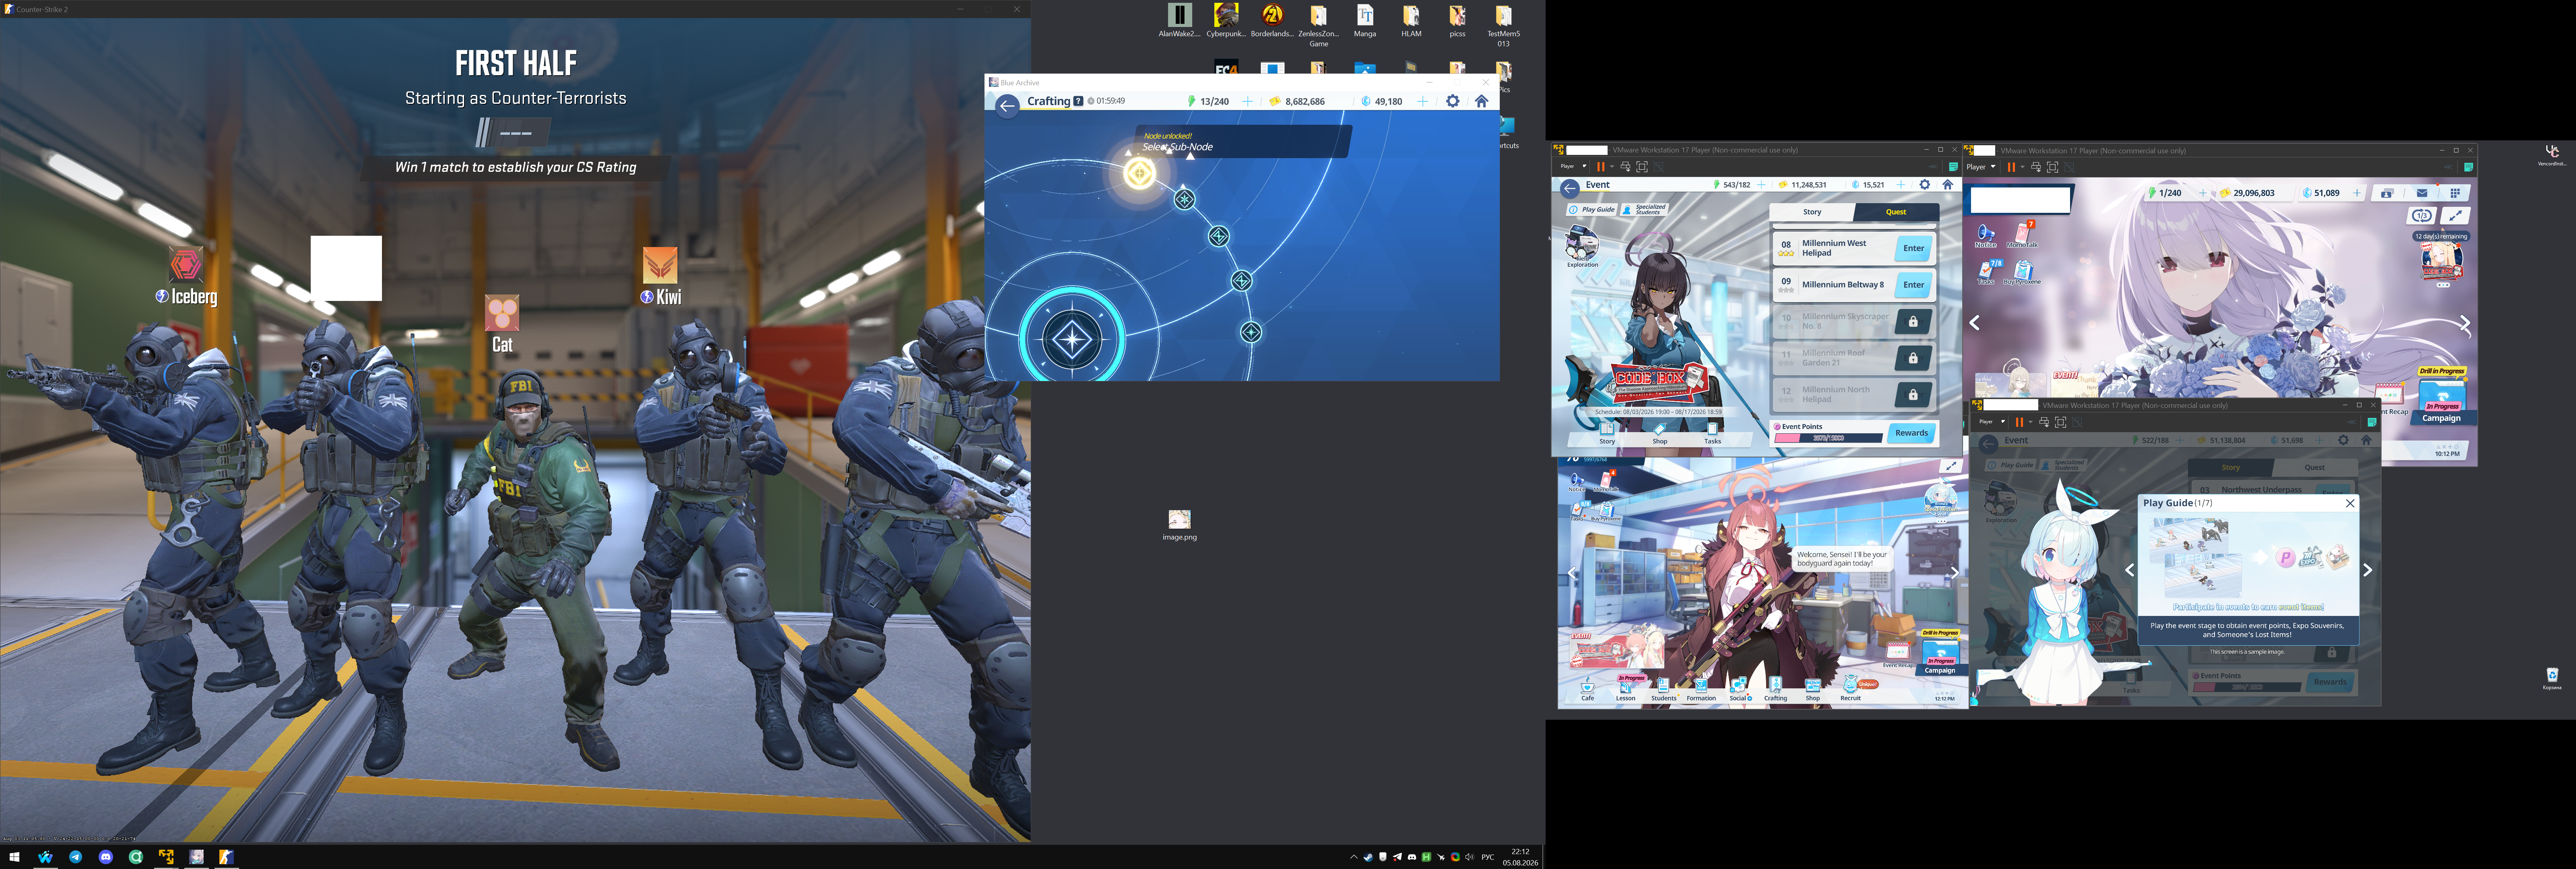Open the Windows Start menu
2576x869 pixels.
14,857
